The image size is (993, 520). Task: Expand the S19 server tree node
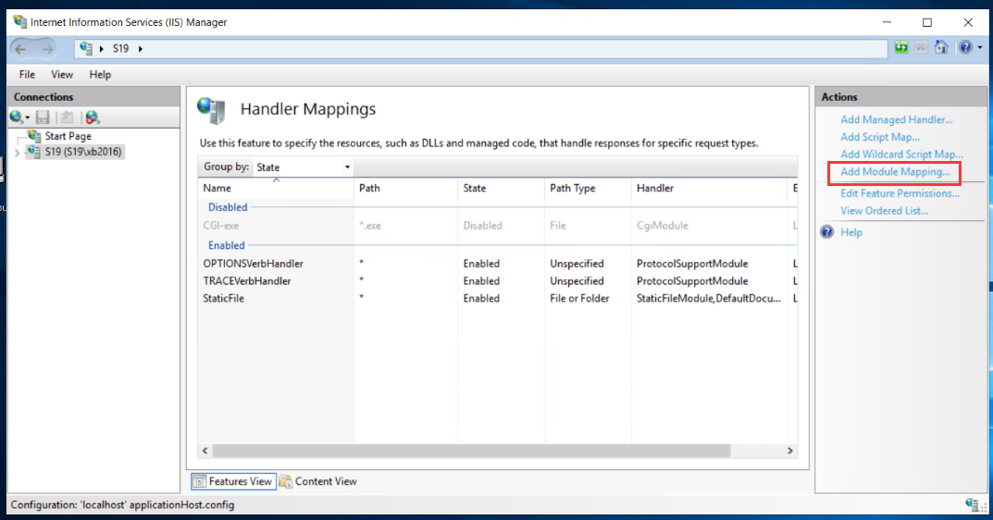(x=17, y=153)
